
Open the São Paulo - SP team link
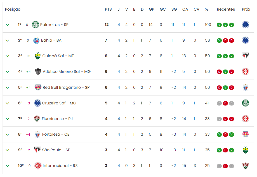pyautogui.click(x=56, y=150)
